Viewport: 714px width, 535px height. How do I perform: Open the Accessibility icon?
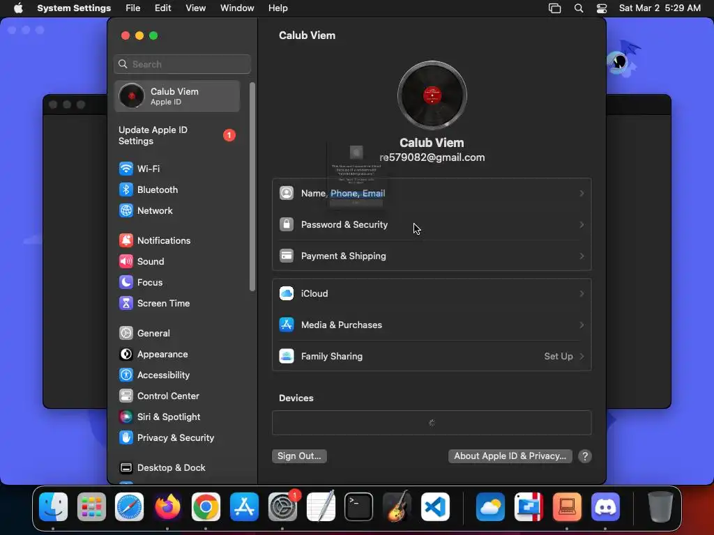126,375
